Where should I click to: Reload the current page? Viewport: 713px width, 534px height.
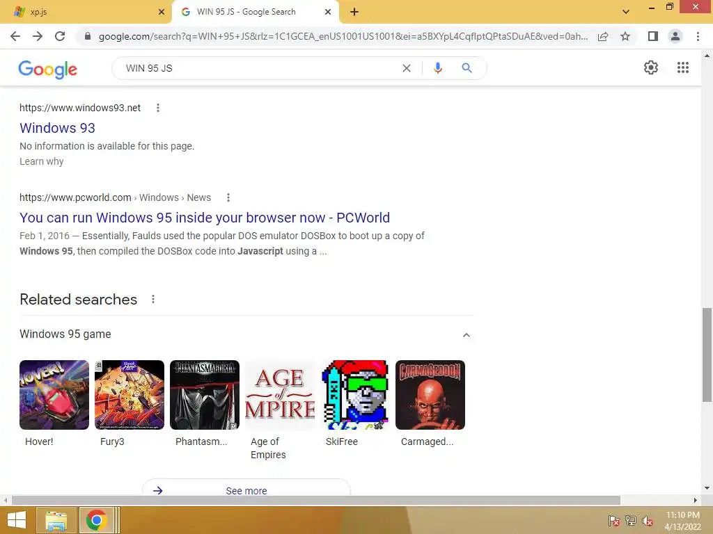60,36
